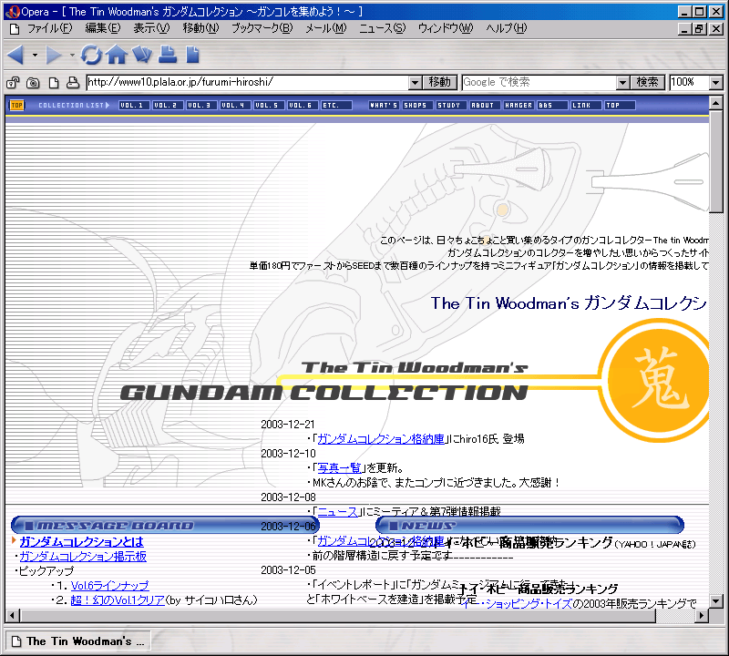Screen dimensions: 729x656
Task: Click the vertical scrollbar up arrow
Action: (x=716, y=103)
